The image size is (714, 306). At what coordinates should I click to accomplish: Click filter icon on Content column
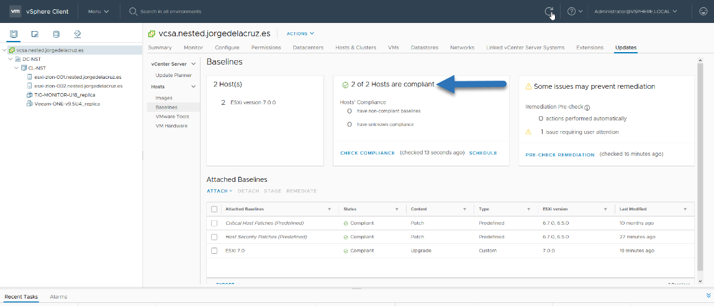(x=464, y=209)
